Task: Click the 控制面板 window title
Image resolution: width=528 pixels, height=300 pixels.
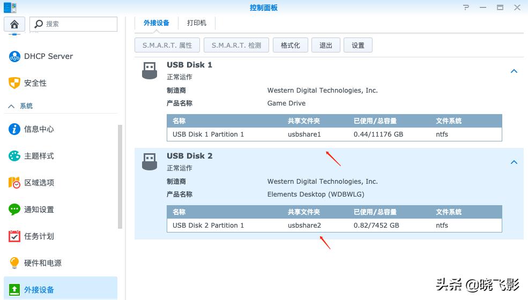Action: pyautogui.click(x=263, y=7)
